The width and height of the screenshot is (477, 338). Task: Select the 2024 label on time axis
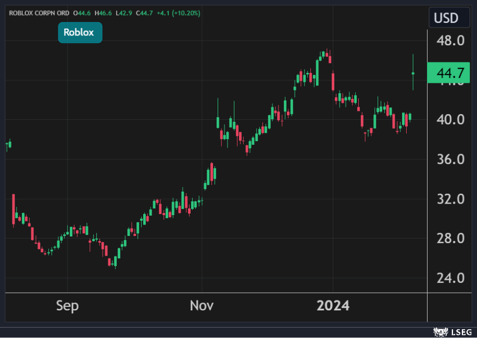[x=333, y=306]
